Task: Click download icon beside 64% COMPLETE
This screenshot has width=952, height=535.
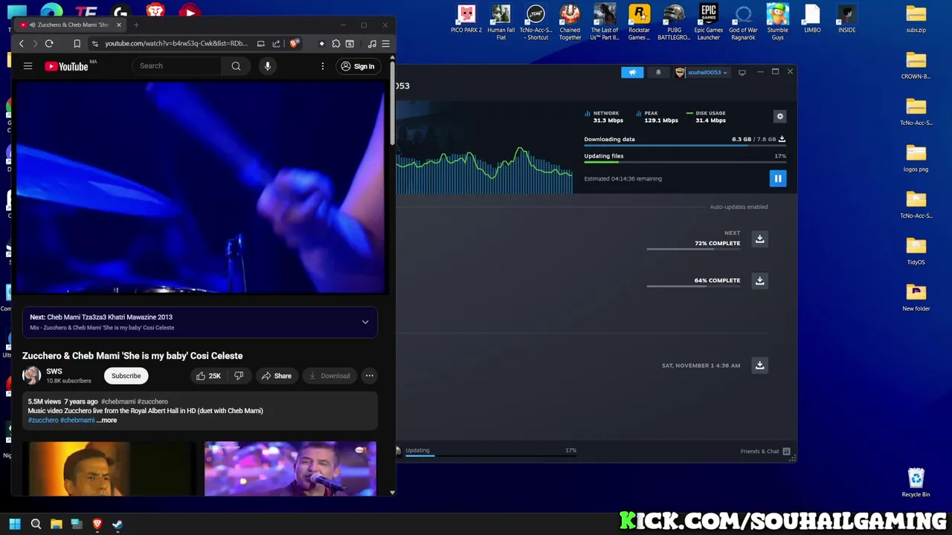Action: (759, 280)
